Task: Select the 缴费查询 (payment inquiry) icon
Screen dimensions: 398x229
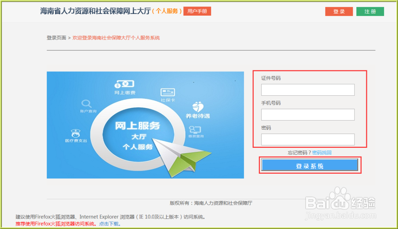Action: 196,129
